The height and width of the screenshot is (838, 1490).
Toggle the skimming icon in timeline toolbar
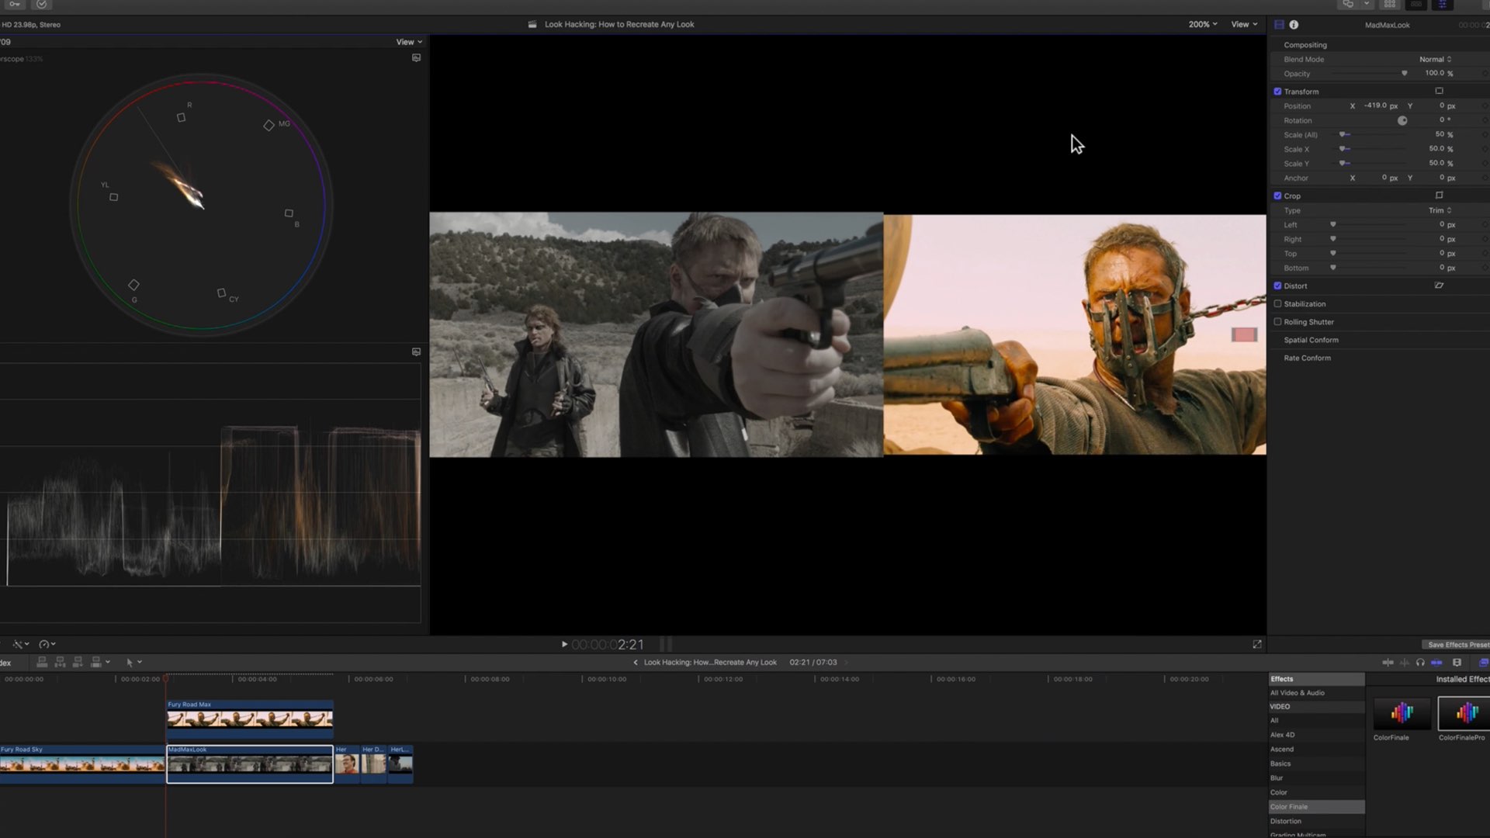[x=1388, y=663]
